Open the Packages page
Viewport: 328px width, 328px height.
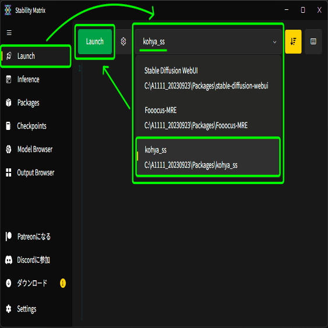pyautogui.click(x=36, y=103)
